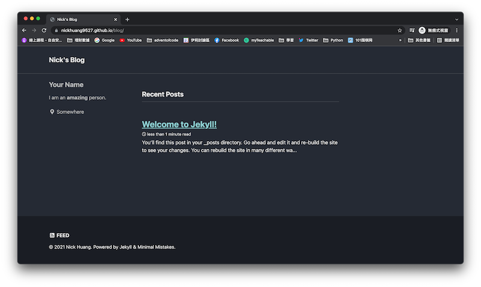Open the 理財數據 bookmark folder

point(78,40)
